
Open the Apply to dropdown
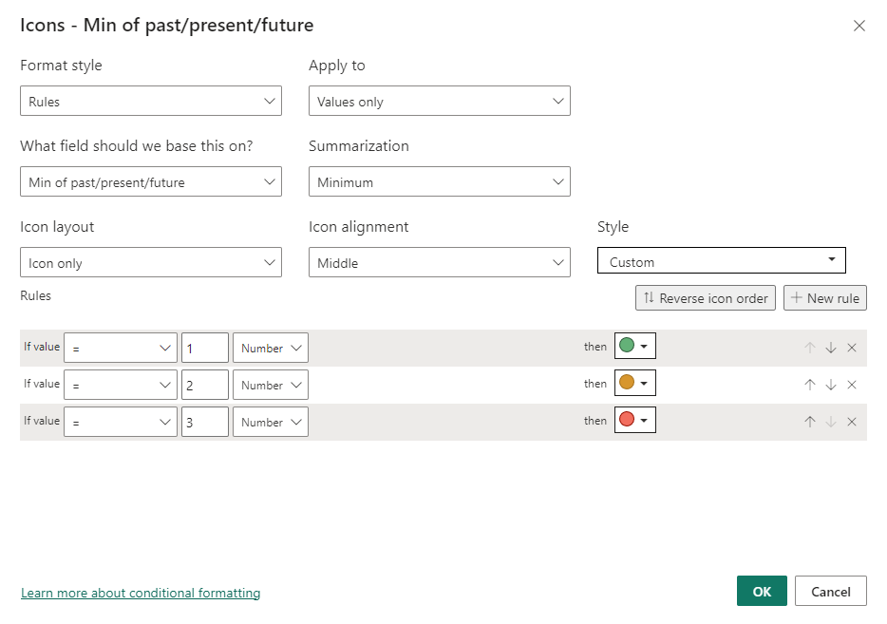click(439, 101)
